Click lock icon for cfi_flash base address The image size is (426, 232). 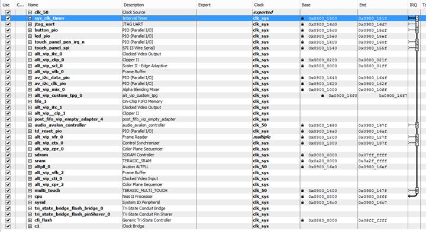(302, 220)
